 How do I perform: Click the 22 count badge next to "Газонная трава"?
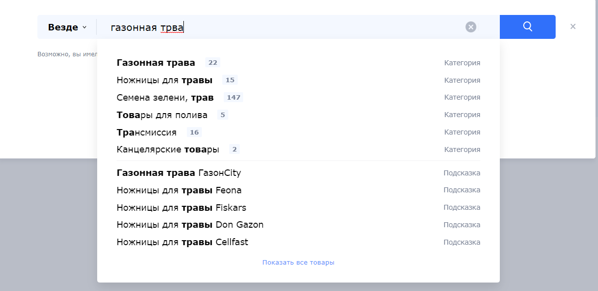[x=213, y=63]
